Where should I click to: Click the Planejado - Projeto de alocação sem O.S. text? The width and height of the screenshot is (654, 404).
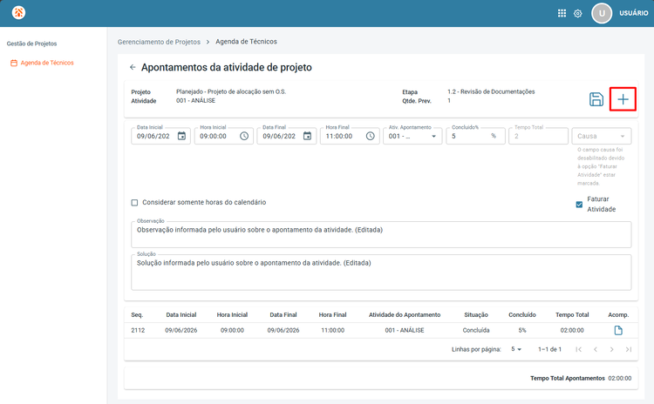(231, 91)
